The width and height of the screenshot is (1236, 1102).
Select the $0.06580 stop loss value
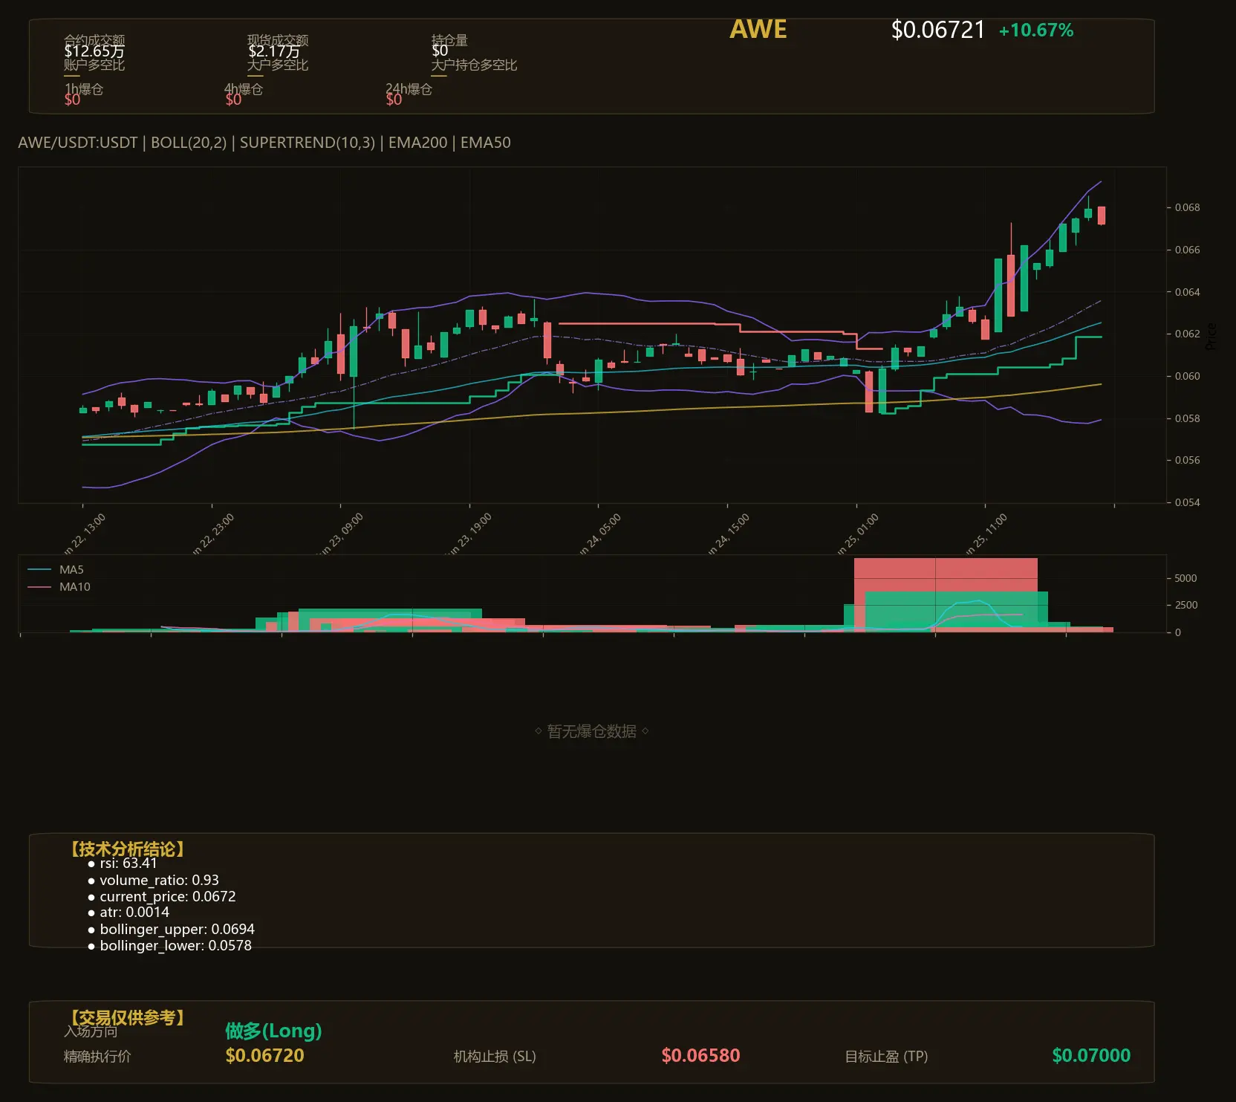700,1056
